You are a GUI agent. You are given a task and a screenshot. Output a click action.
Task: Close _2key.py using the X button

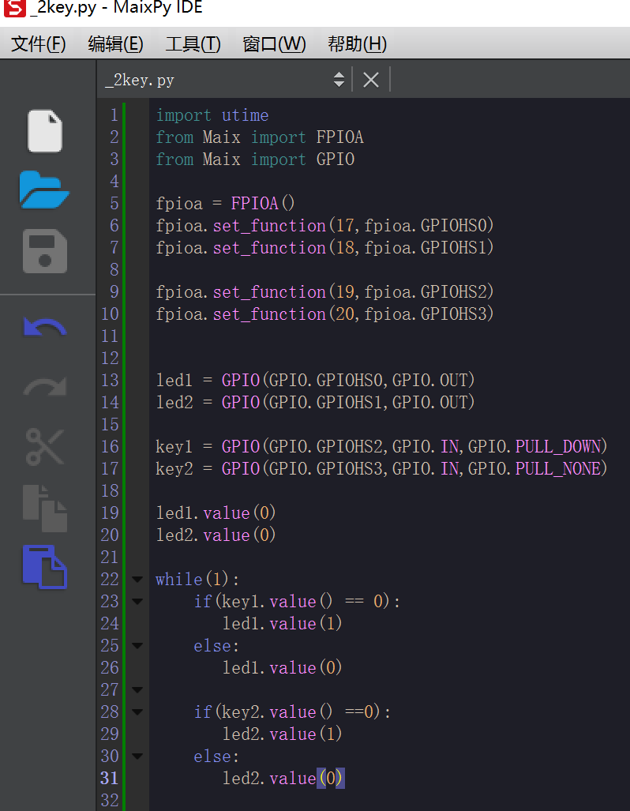click(370, 79)
